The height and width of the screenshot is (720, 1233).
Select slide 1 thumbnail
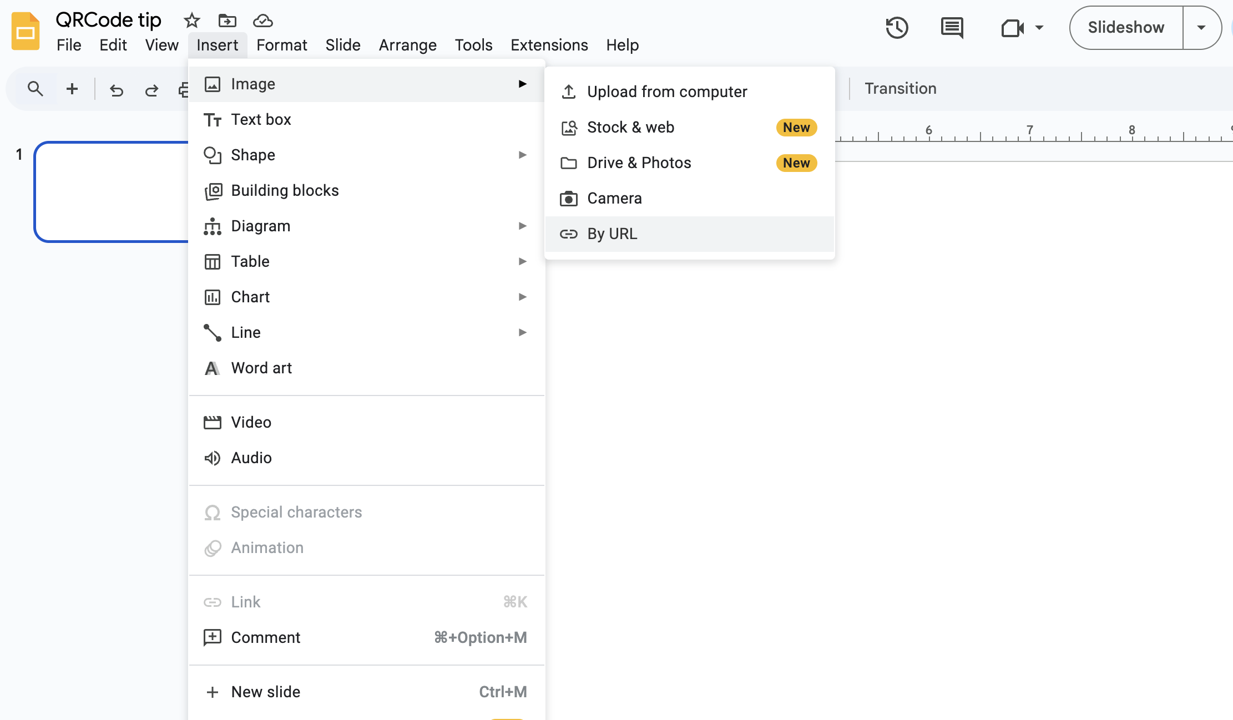coord(111,191)
